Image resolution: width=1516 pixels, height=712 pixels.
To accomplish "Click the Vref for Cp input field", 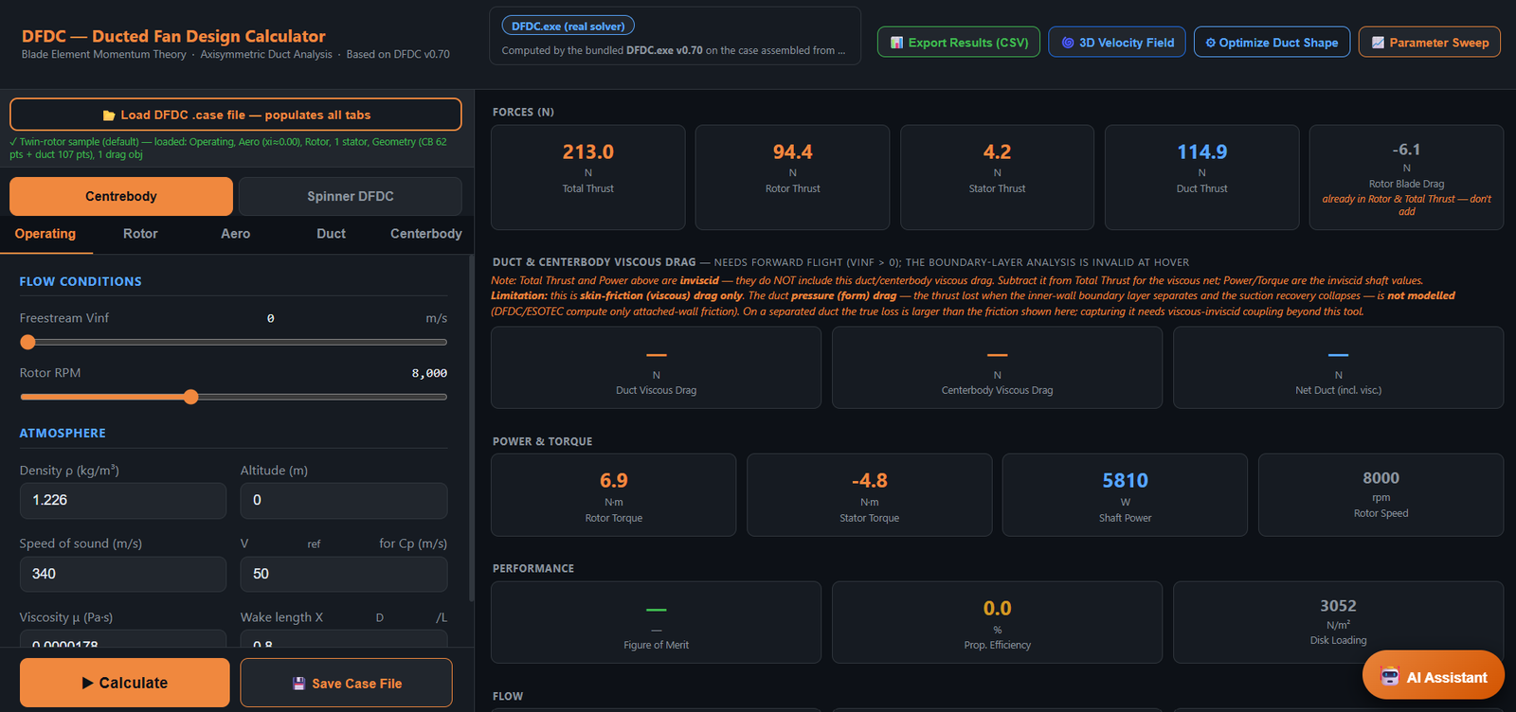I will (344, 574).
